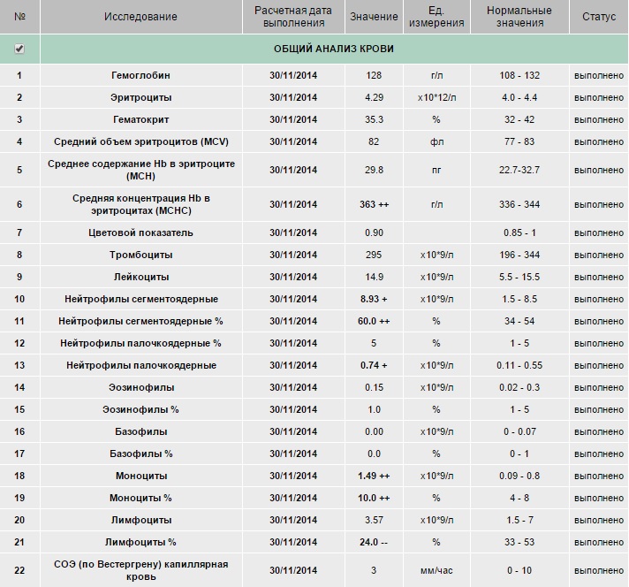Image resolution: width=629 pixels, height=587 pixels.
Task: Click the № column header
Action: tap(19, 17)
